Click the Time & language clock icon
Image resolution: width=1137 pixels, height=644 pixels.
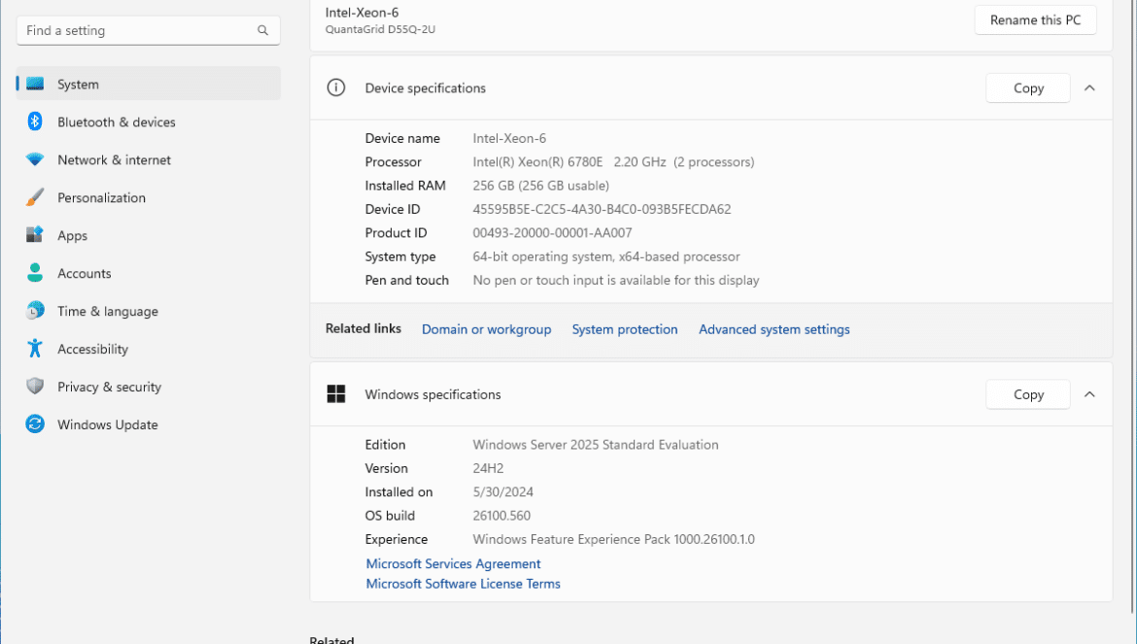[x=35, y=311]
